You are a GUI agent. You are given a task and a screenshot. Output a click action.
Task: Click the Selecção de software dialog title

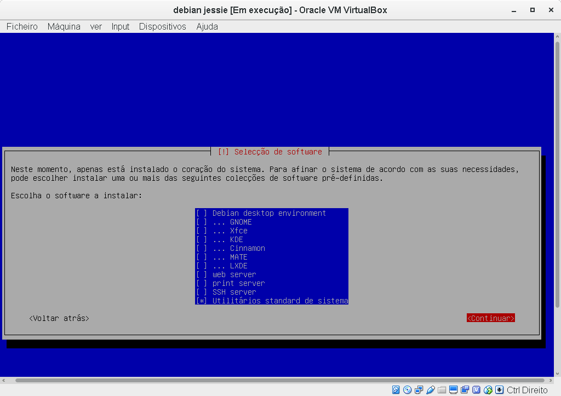pos(270,152)
